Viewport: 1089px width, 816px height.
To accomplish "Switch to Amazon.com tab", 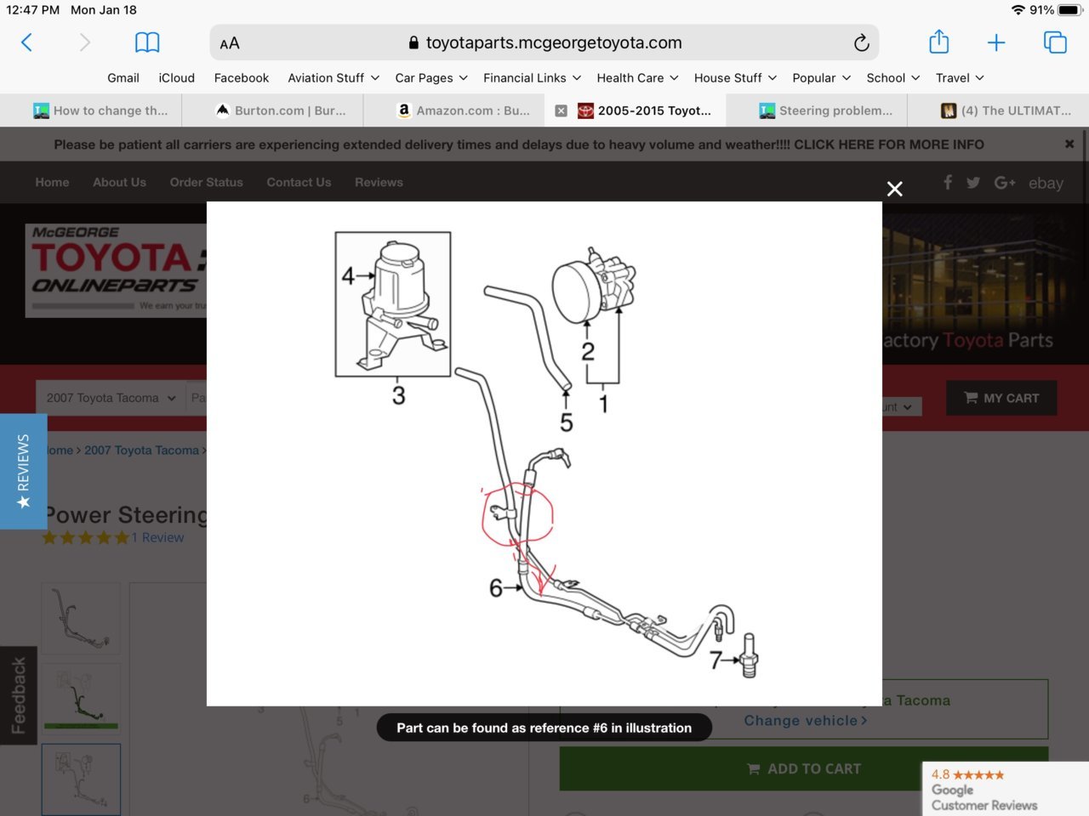I will 454,110.
